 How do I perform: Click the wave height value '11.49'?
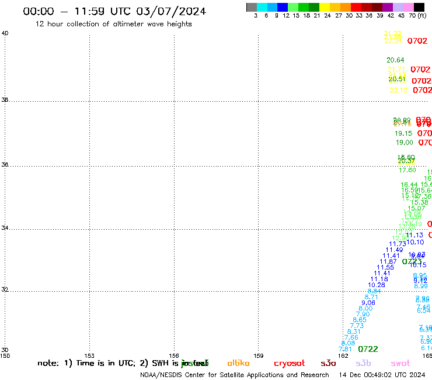pyautogui.click(x=394, y=250)
